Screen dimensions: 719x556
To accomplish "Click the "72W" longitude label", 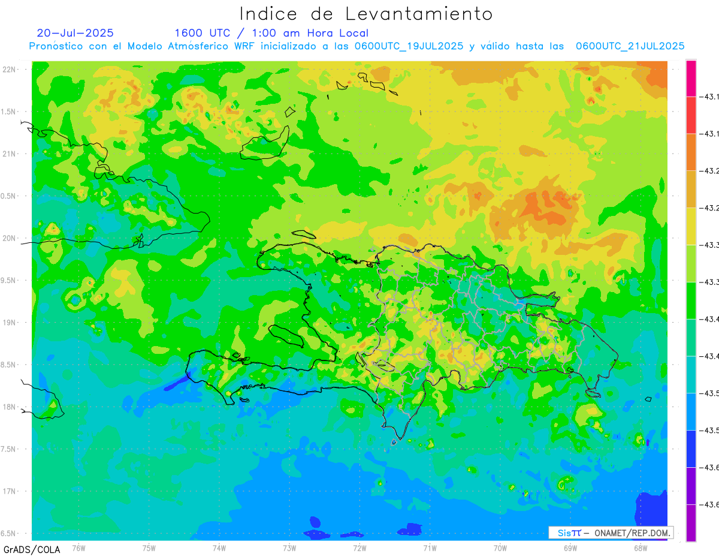I will click(x=359, y=548).
